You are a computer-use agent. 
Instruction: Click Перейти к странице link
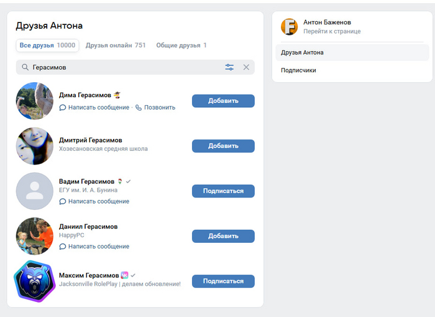(x=332, y=31)
